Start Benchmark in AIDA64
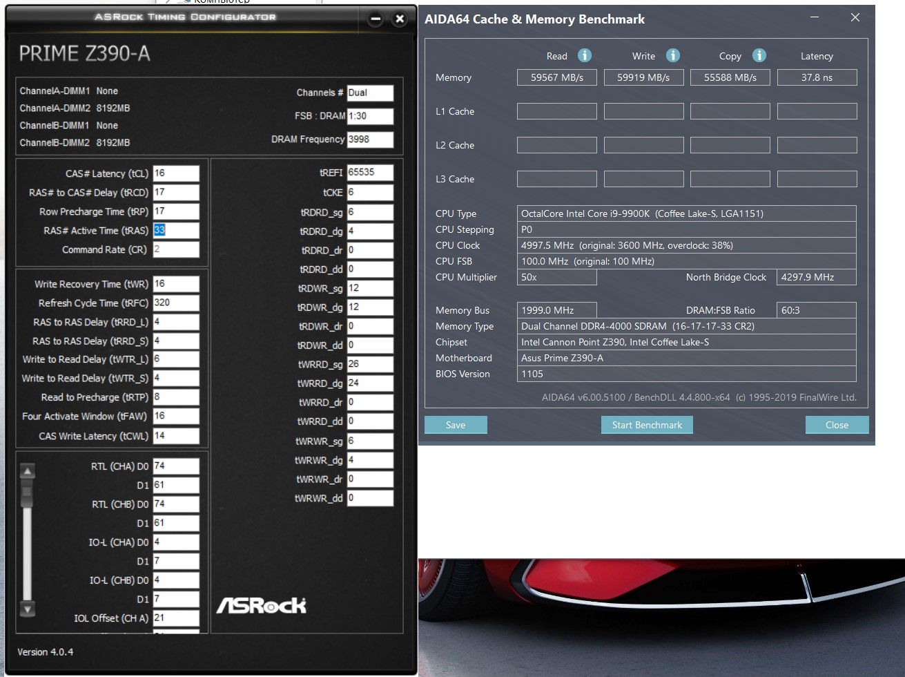905x677 pixels. coord(647,425)
